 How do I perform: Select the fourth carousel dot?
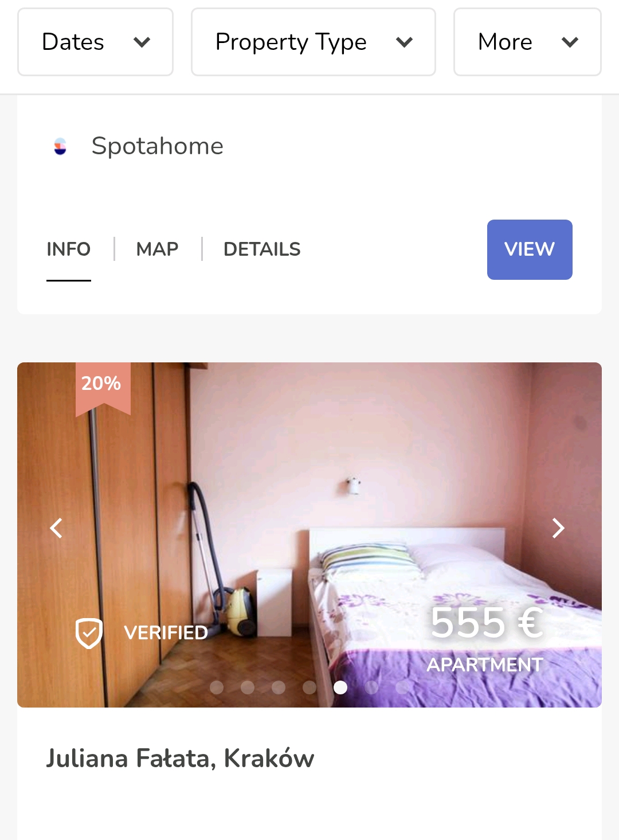[x=309, y=687]
